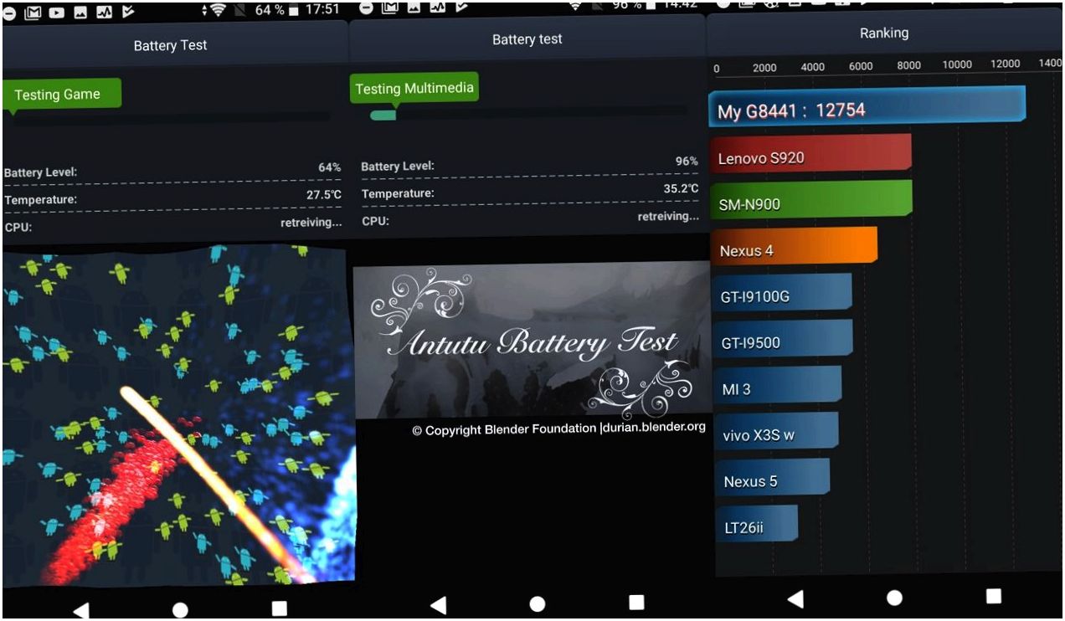The width and height of the screenshot is (1065, 621).
Task: Tap the CPU row in game test screen
Action: point(172,225)
